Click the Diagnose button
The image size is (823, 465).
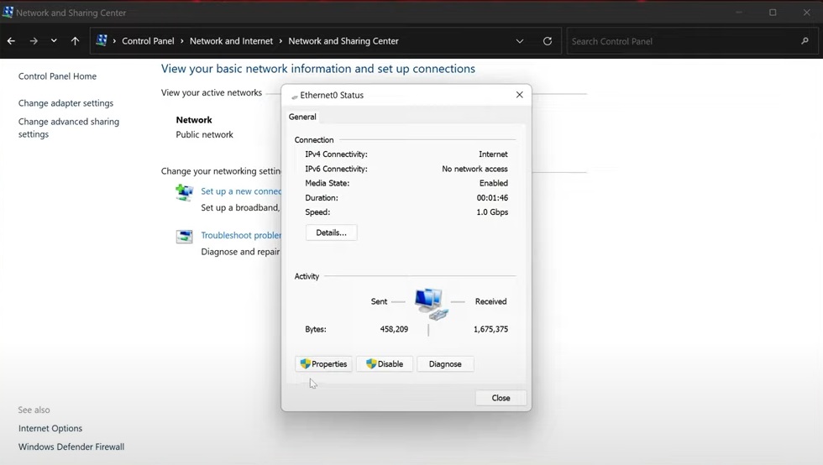click(445, 363)
